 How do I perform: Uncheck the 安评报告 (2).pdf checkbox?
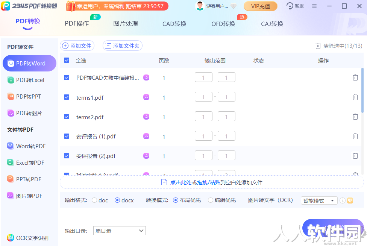pyautogui.click(x=67, y=156)
